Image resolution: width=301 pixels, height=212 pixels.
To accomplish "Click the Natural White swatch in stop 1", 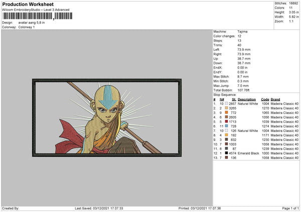I will [x=227, y=103].
